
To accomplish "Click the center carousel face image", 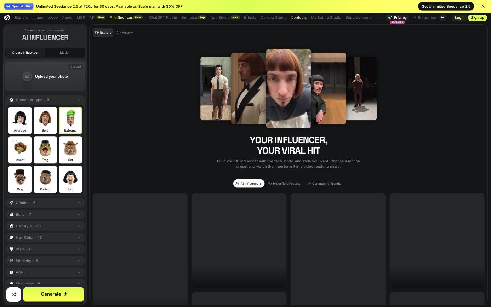I will coord(289,88).
